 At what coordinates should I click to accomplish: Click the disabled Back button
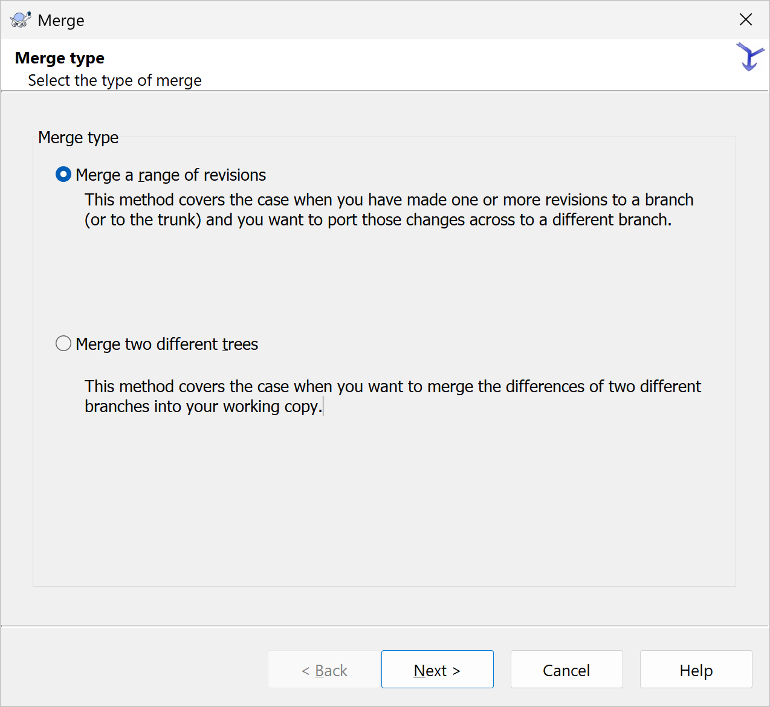(324, 670)
